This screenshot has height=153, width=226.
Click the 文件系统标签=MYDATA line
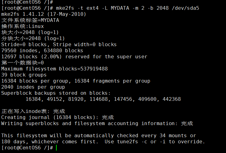point(30,20)
